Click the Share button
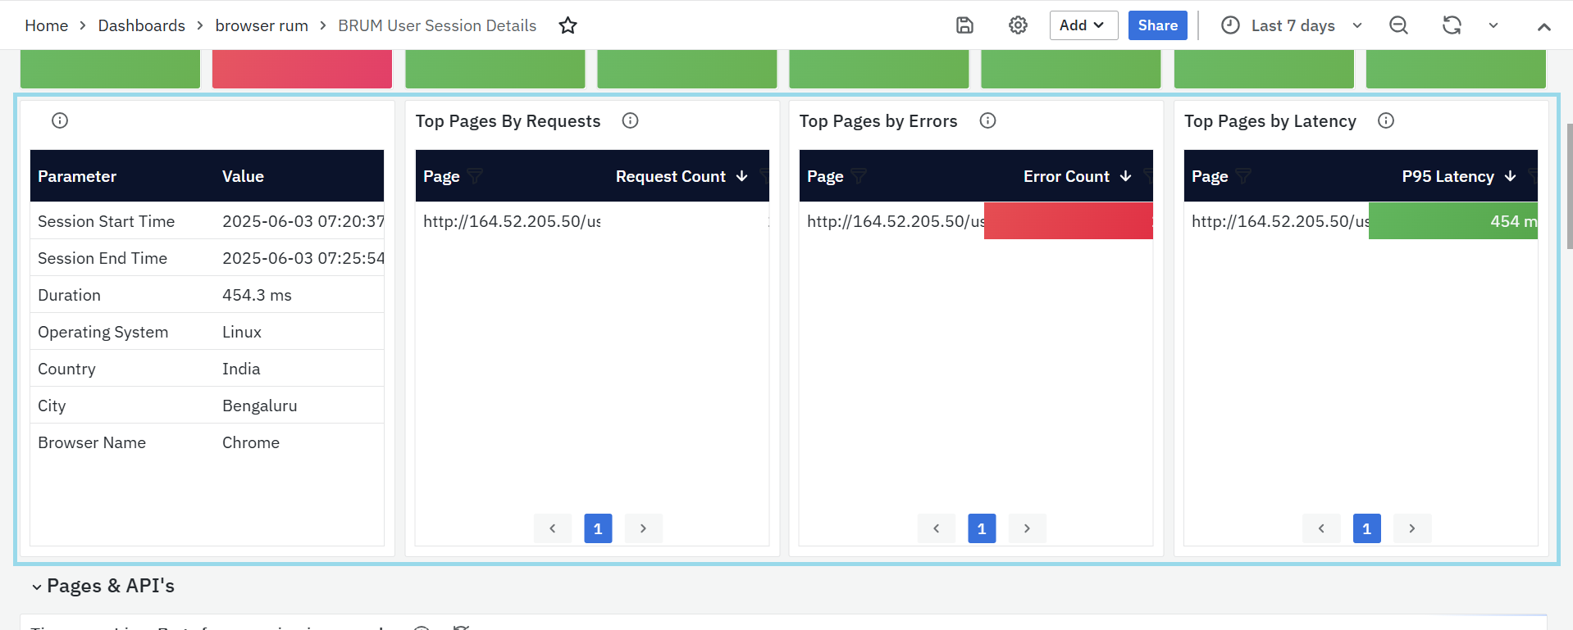Screen dimensions: 1573x630 [x=1157, y=25]
